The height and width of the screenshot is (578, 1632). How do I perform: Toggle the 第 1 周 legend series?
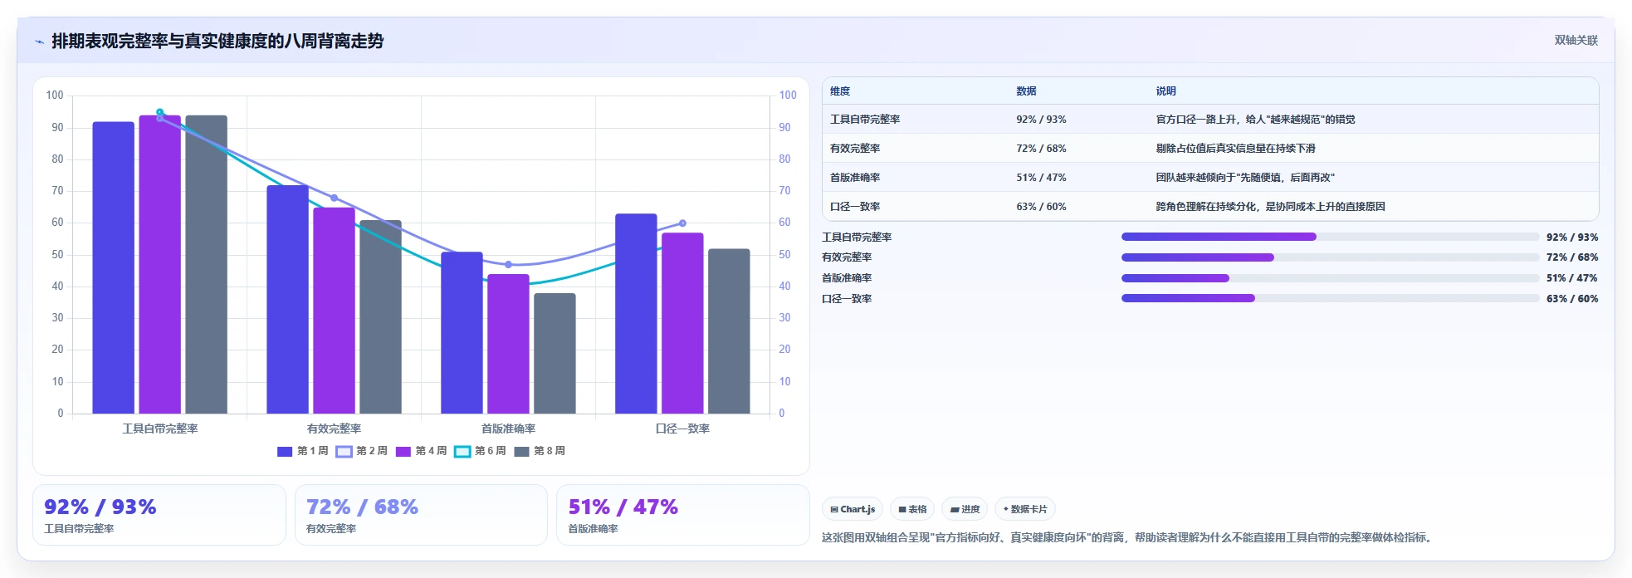point(303,451)
